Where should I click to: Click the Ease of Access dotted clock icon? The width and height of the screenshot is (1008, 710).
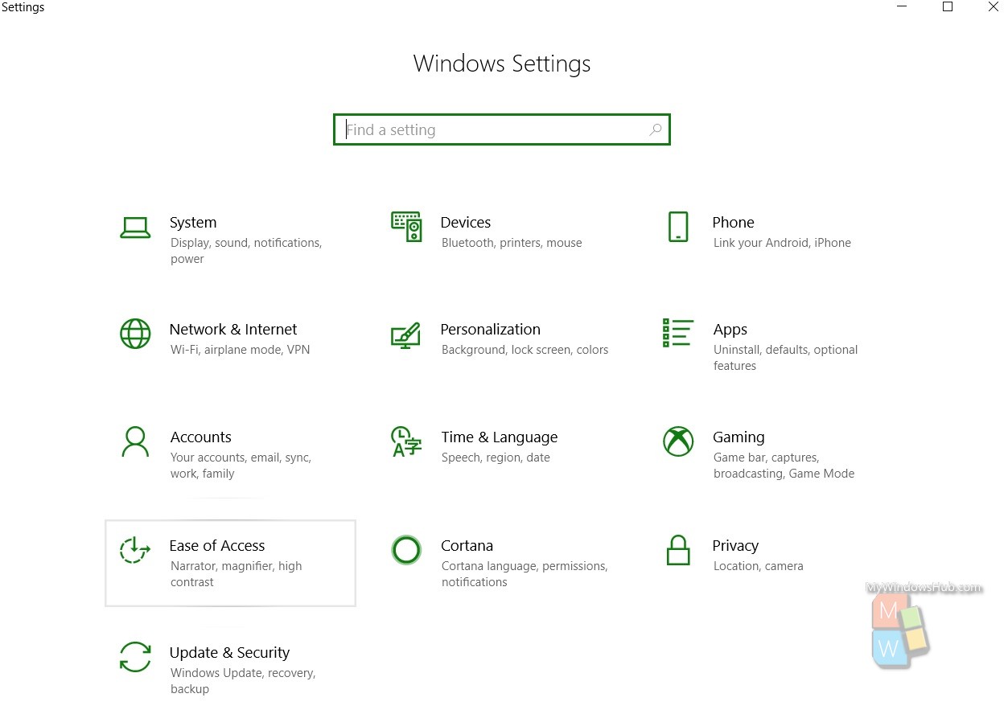pyautogui.click(x=134, y=550)
